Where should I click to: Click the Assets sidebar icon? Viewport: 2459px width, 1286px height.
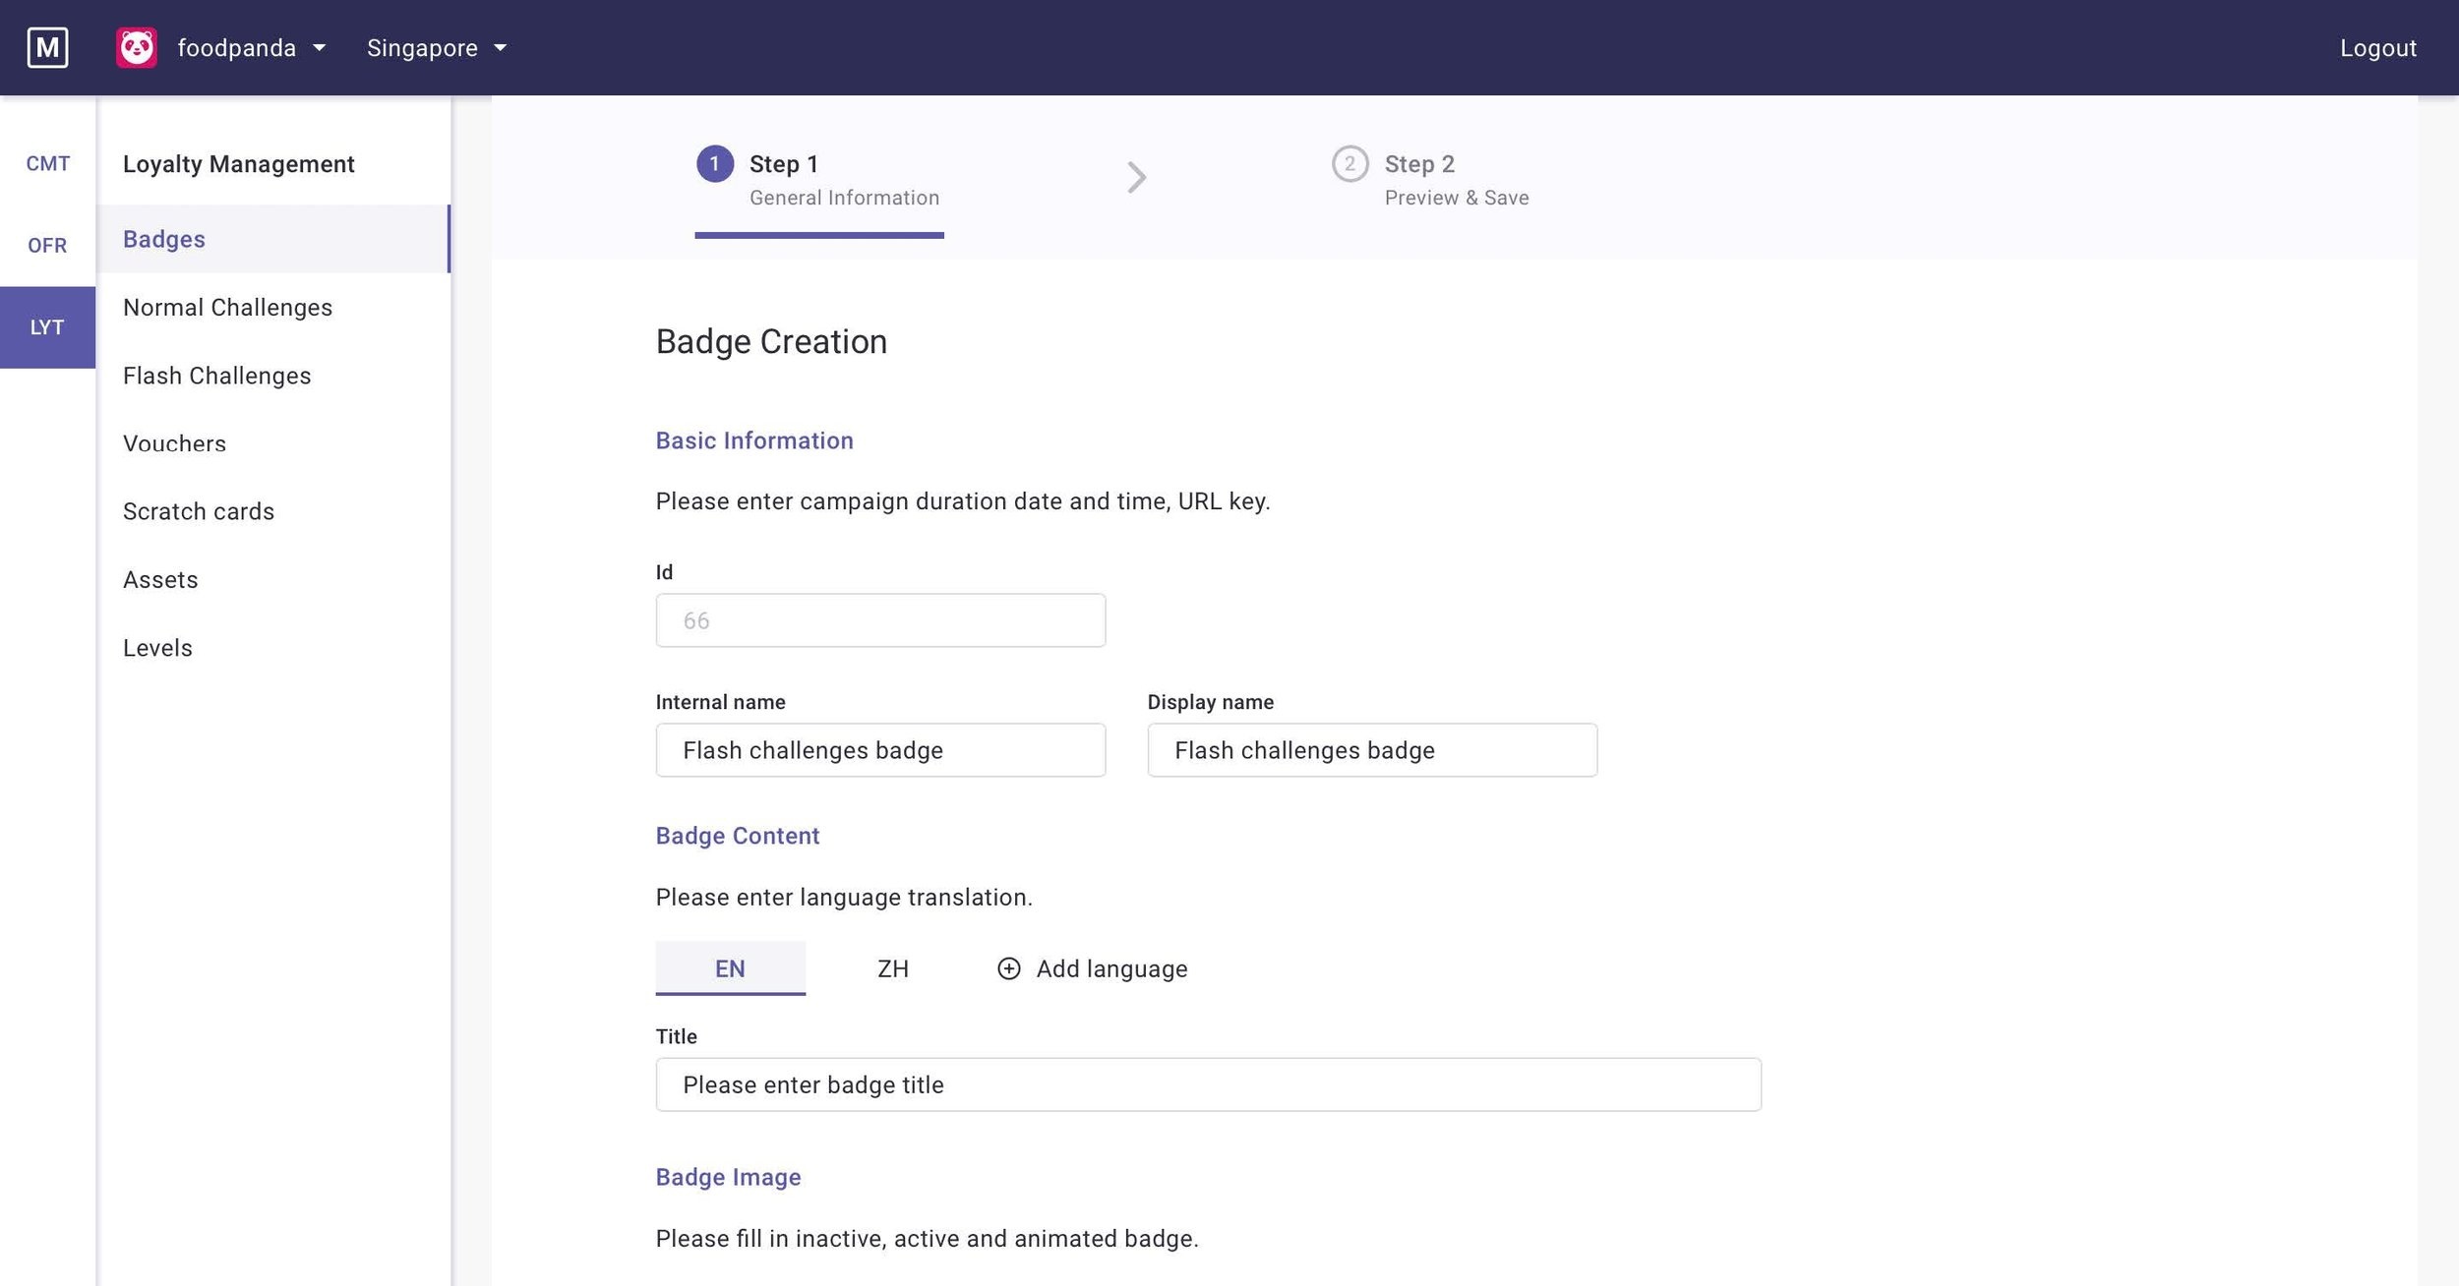161,579
